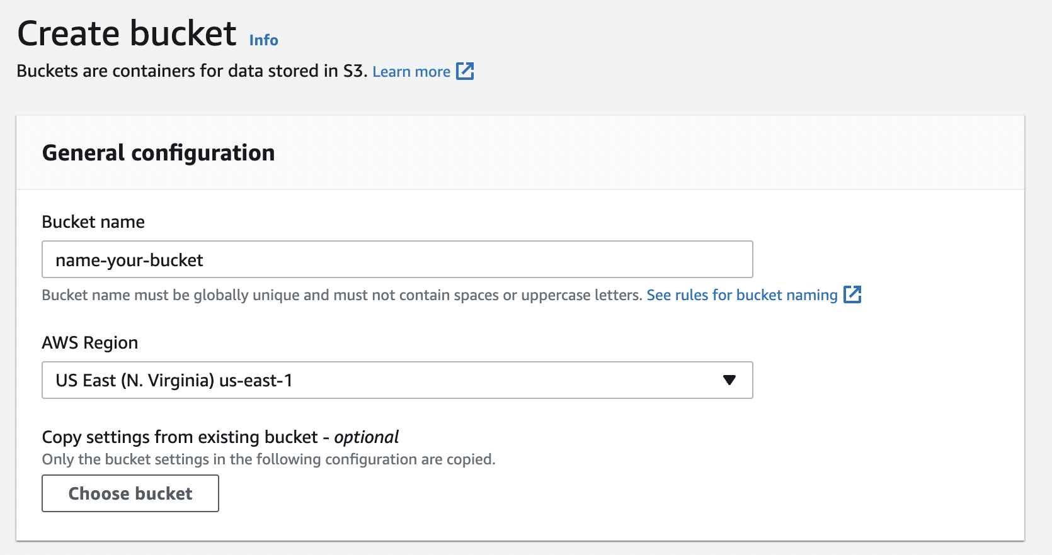Click the arrow icon inside the region selector

729,380
